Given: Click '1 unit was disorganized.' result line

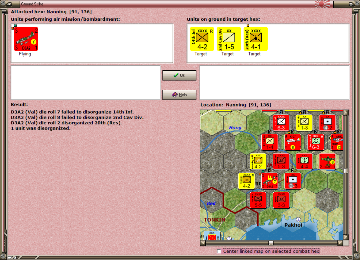Looking at the screenshot, I should point(41,128).
